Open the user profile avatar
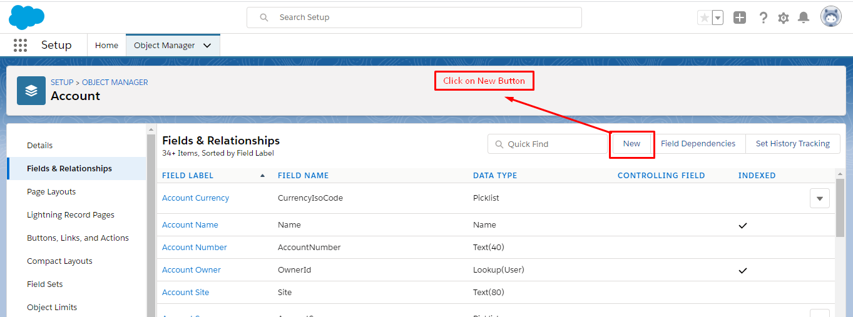The width and height of the screenshot is (853, 317). [830, 18]
